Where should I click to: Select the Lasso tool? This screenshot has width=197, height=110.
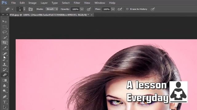[5, 32]
